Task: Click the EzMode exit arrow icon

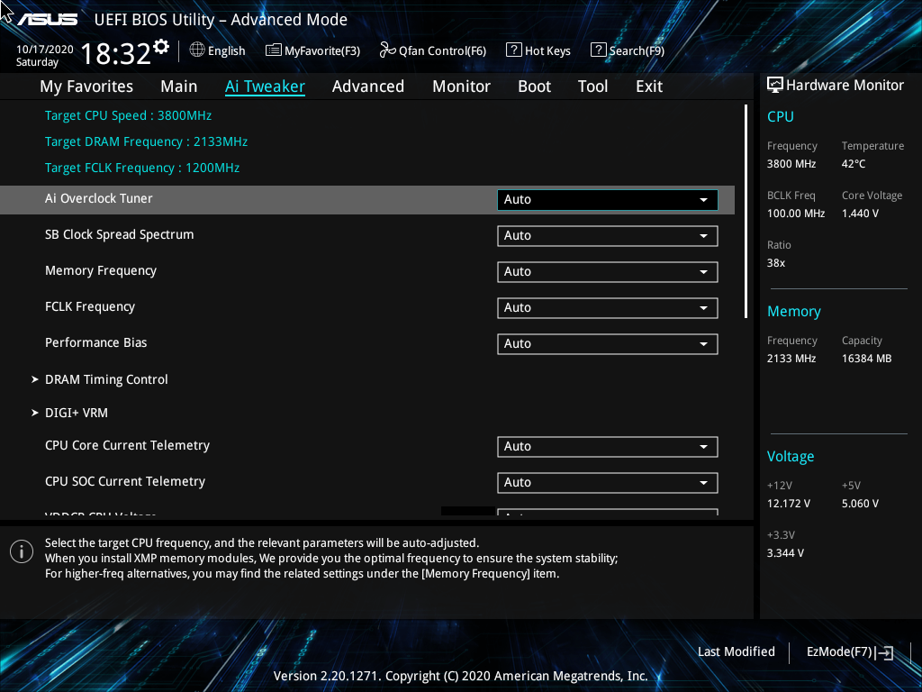Action: point(884,652)
